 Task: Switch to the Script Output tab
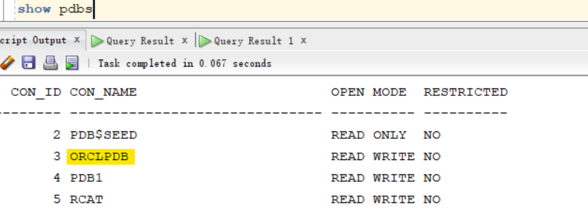pos(33,40)
